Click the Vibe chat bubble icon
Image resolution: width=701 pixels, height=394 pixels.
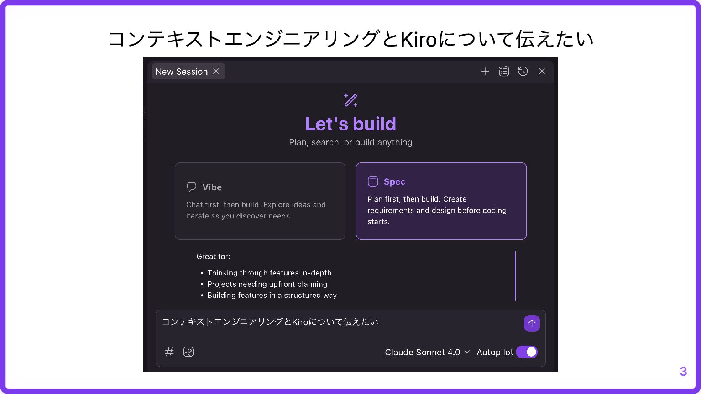[192, 187]
